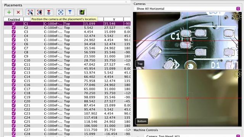The height and width of the screenshot is (137, 244).
Task: Click the Y value -16.454 in row C28
Action: coord(111,134)
